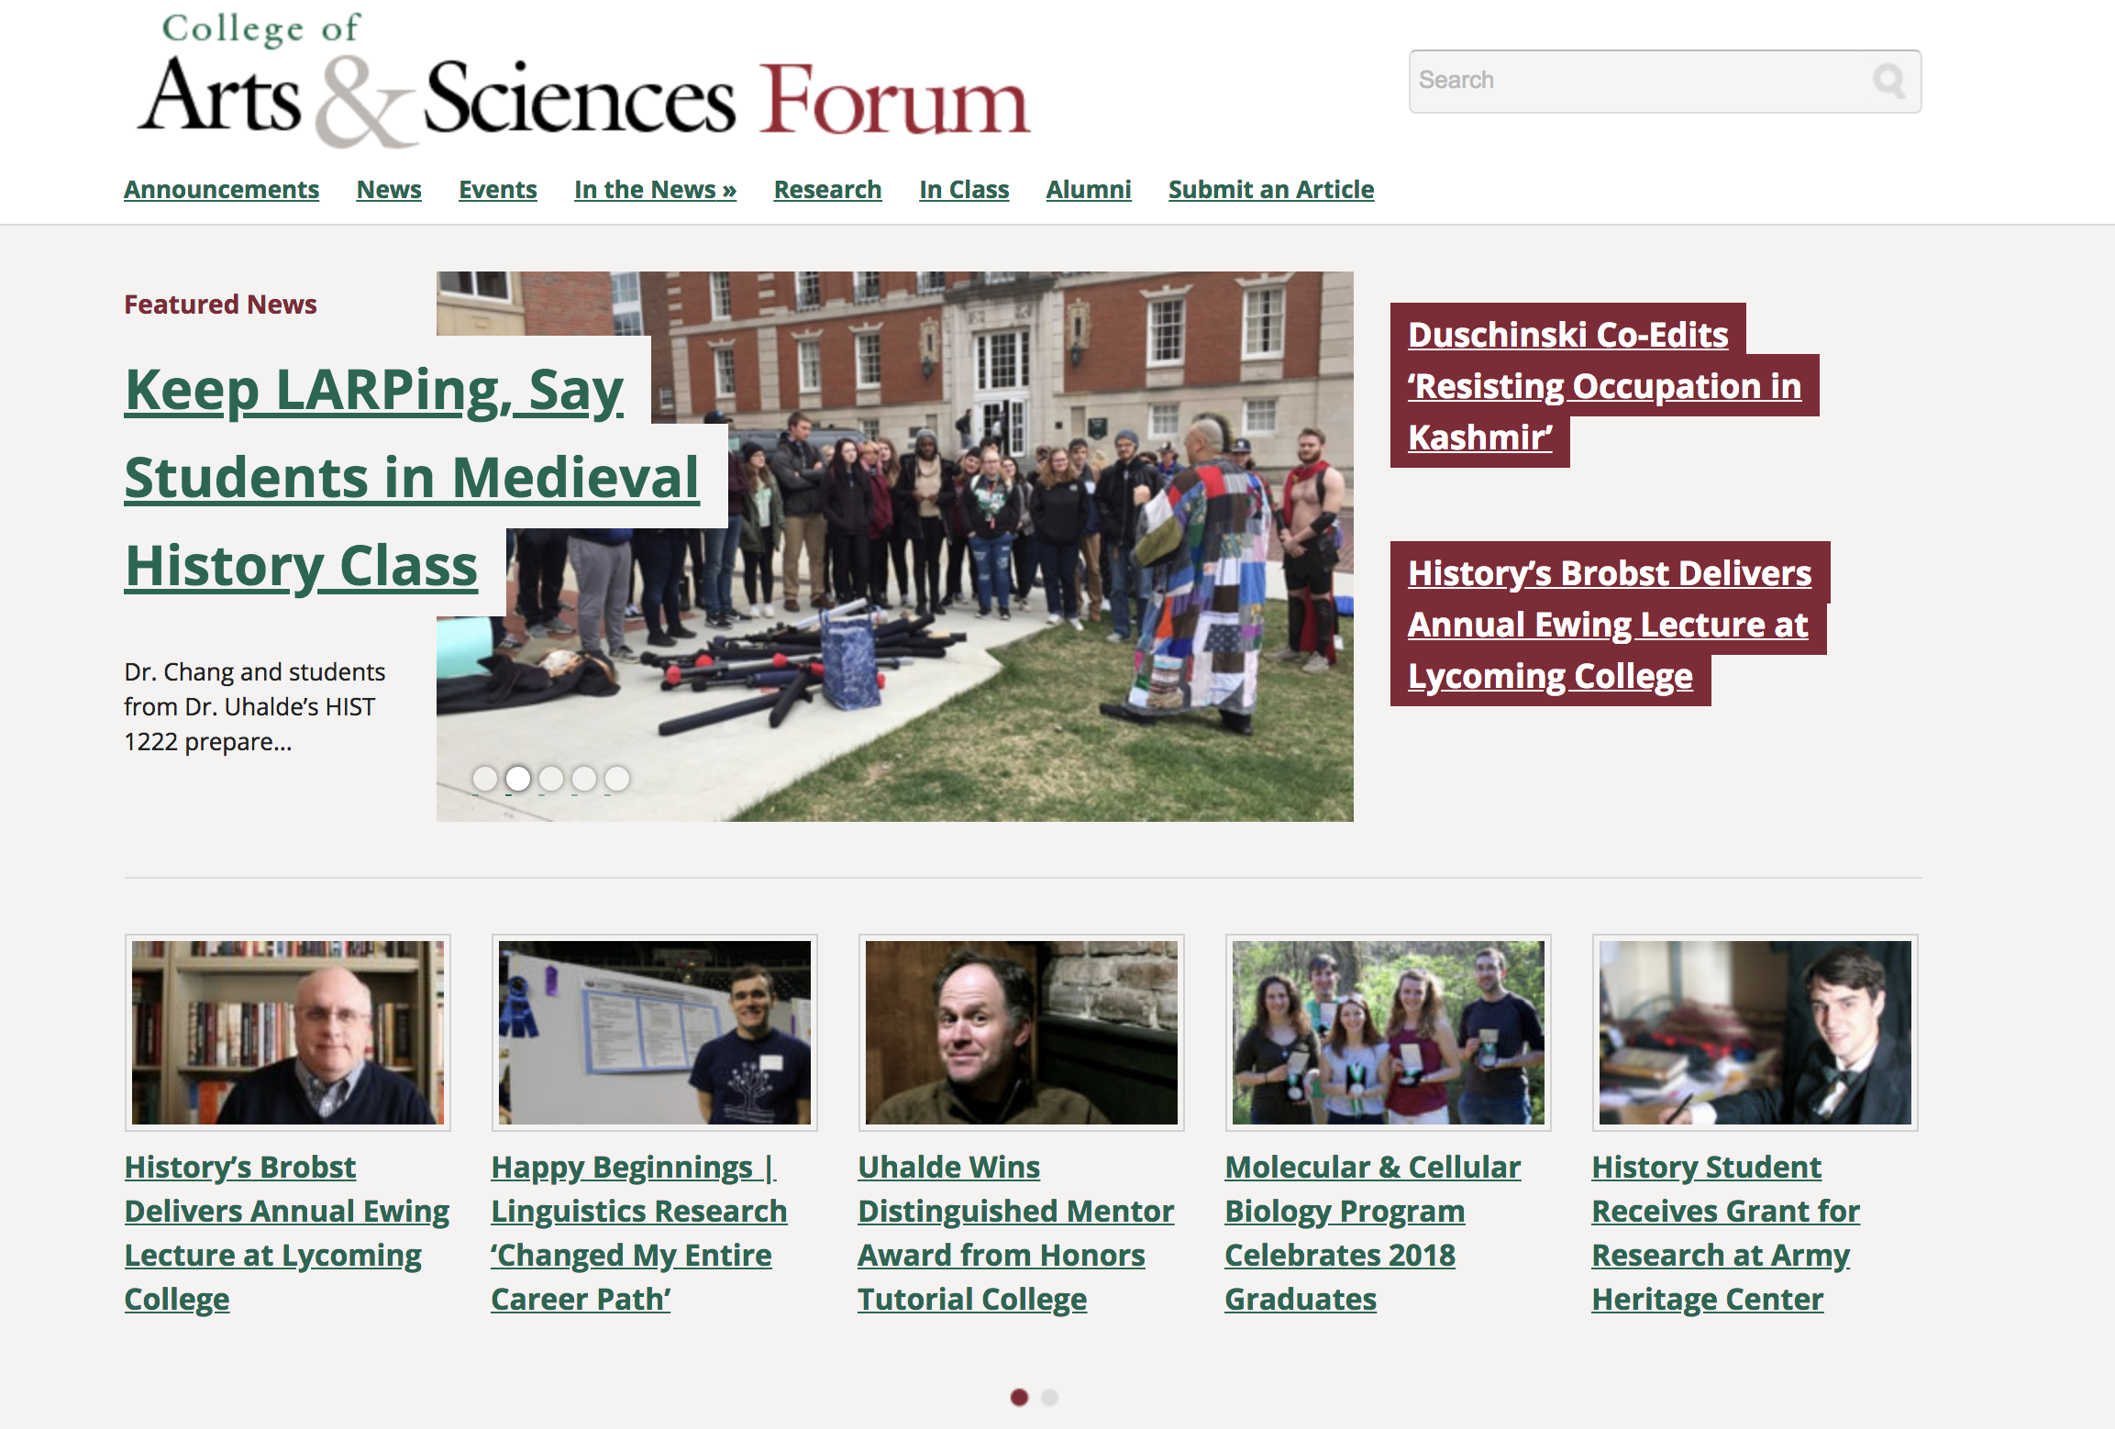Screen dimensions: 2115x1429
Task: Go to the News menu item
Action: point(389,190)
